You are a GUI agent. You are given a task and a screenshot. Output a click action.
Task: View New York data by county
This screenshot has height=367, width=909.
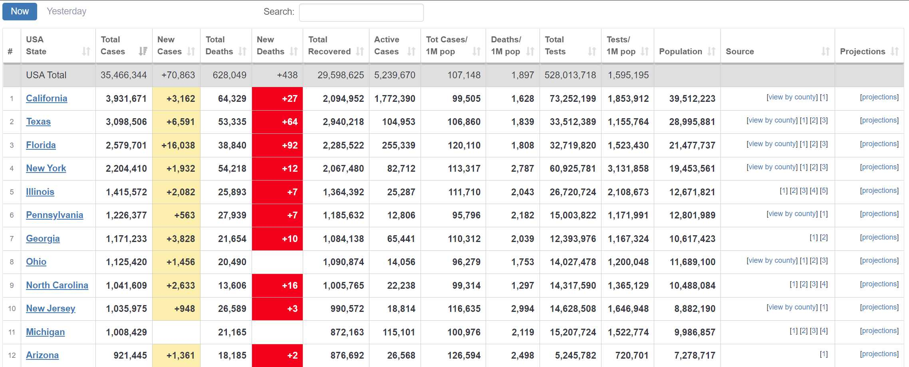772,167
